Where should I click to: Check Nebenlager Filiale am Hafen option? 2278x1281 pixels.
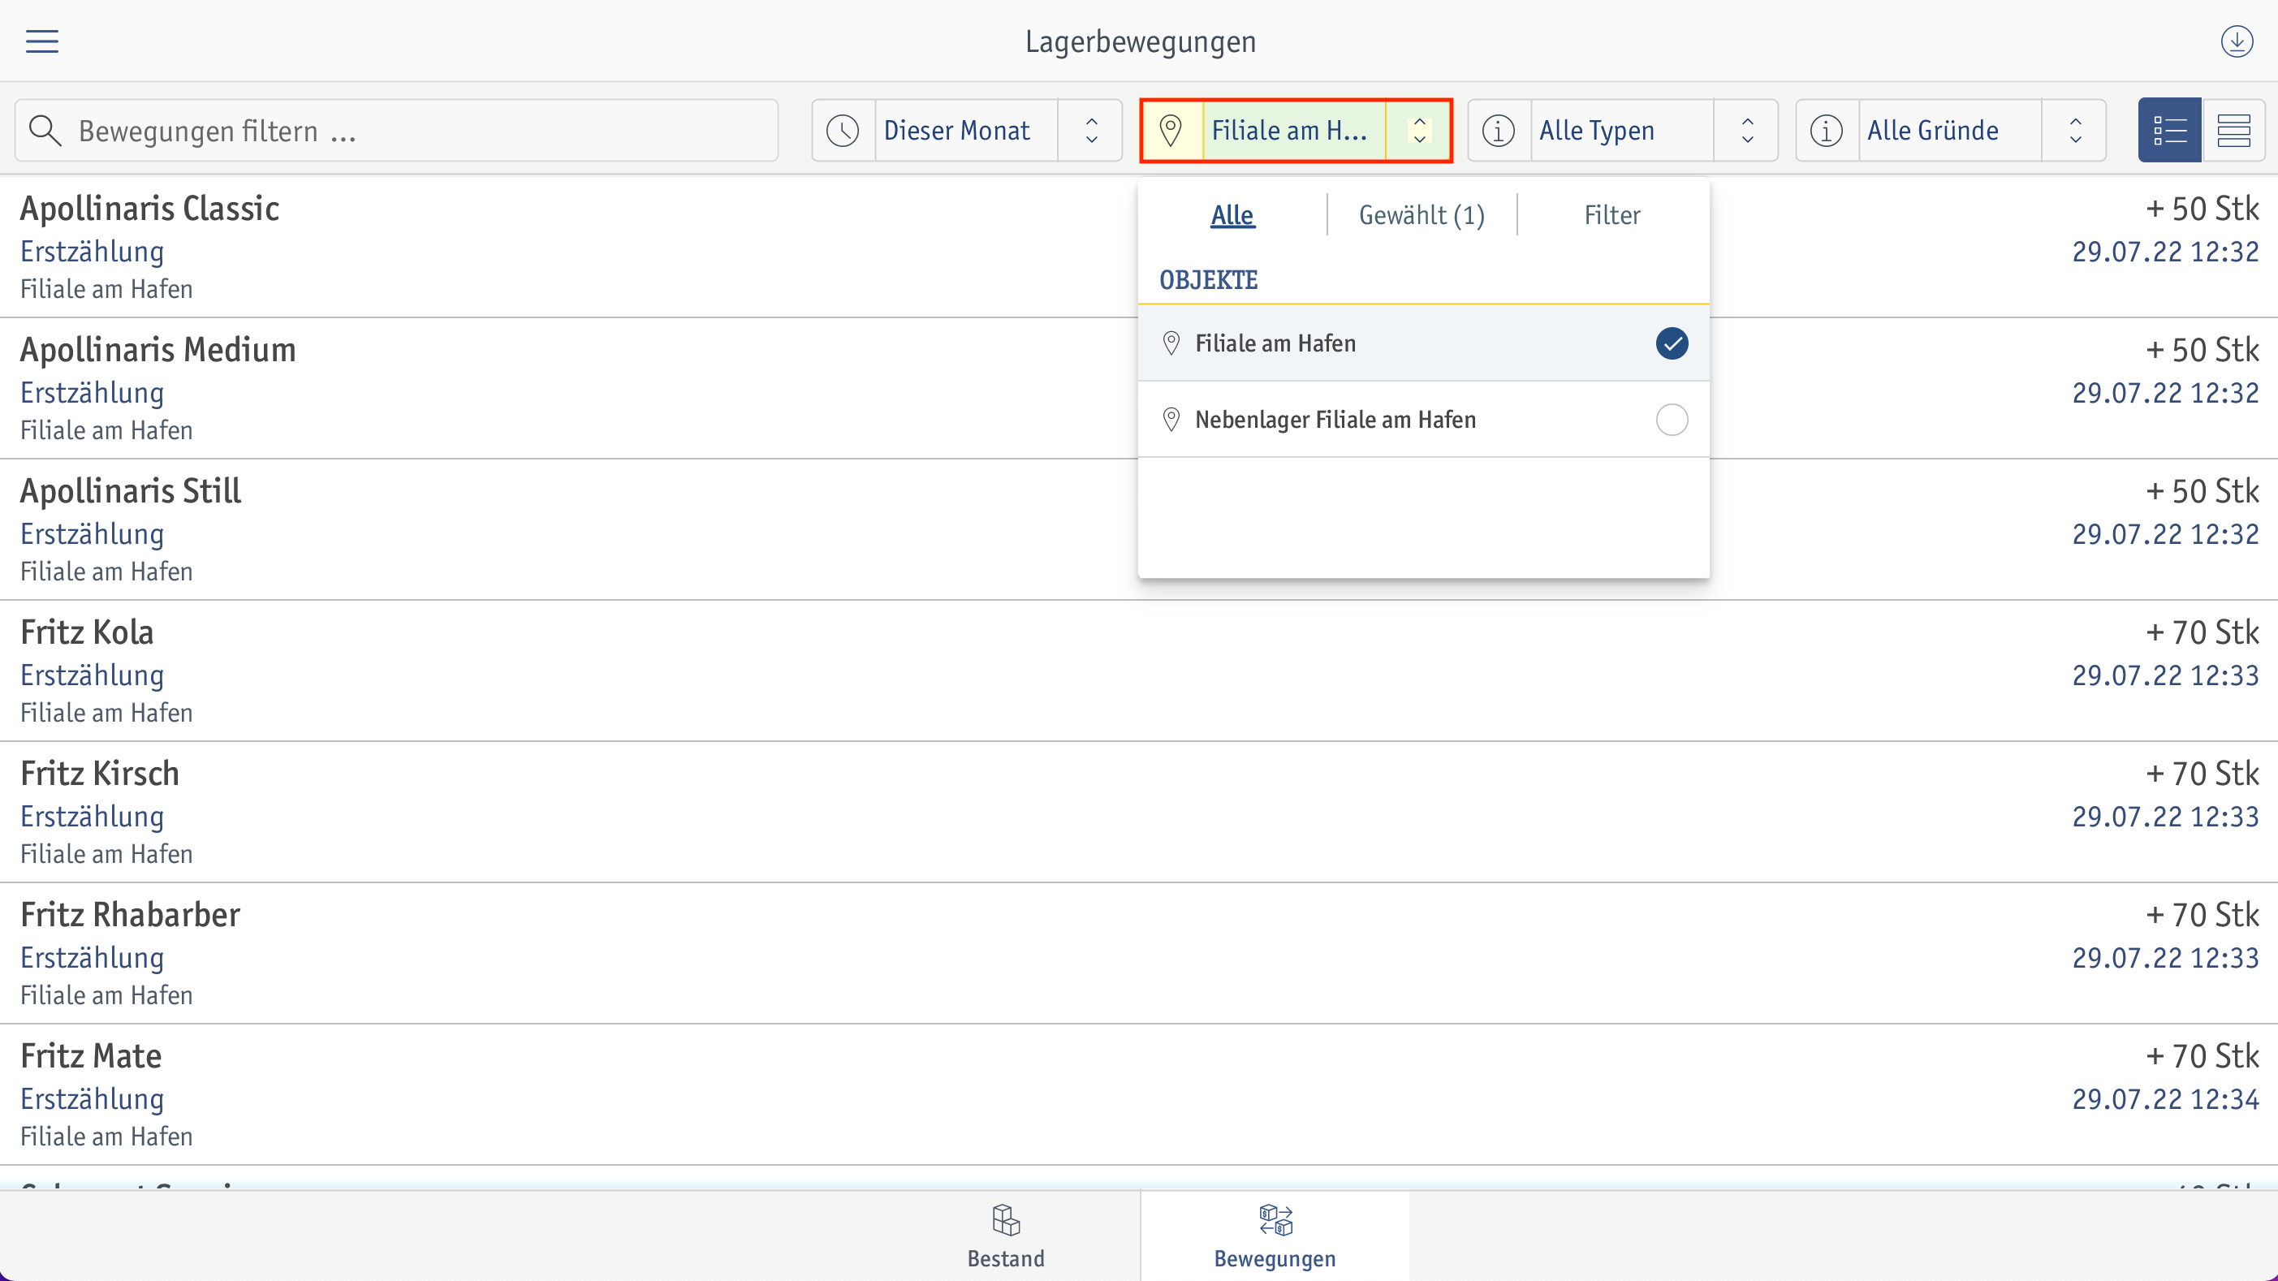(1672, 419)
